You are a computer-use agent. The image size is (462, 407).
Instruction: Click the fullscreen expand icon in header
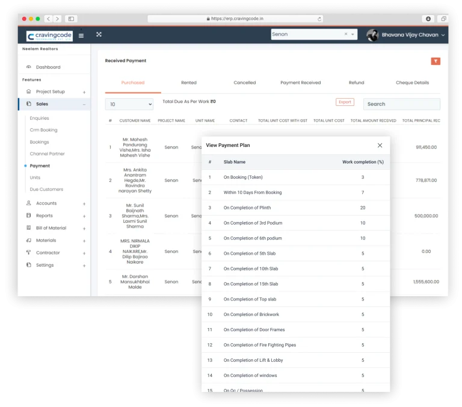click(x=99, y=34)
